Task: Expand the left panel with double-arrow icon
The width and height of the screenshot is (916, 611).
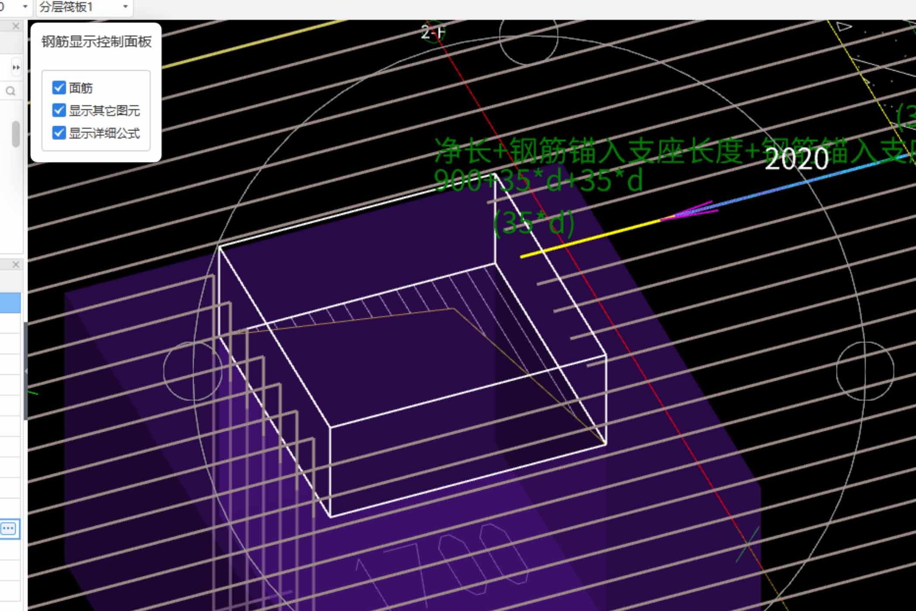Action: click(16, 68)
